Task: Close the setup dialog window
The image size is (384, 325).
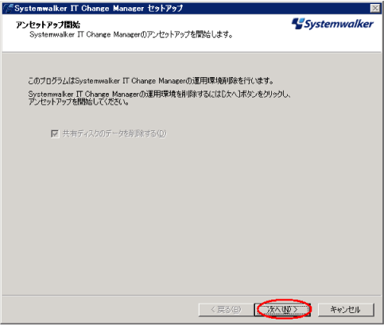Action: click(375, 9)
